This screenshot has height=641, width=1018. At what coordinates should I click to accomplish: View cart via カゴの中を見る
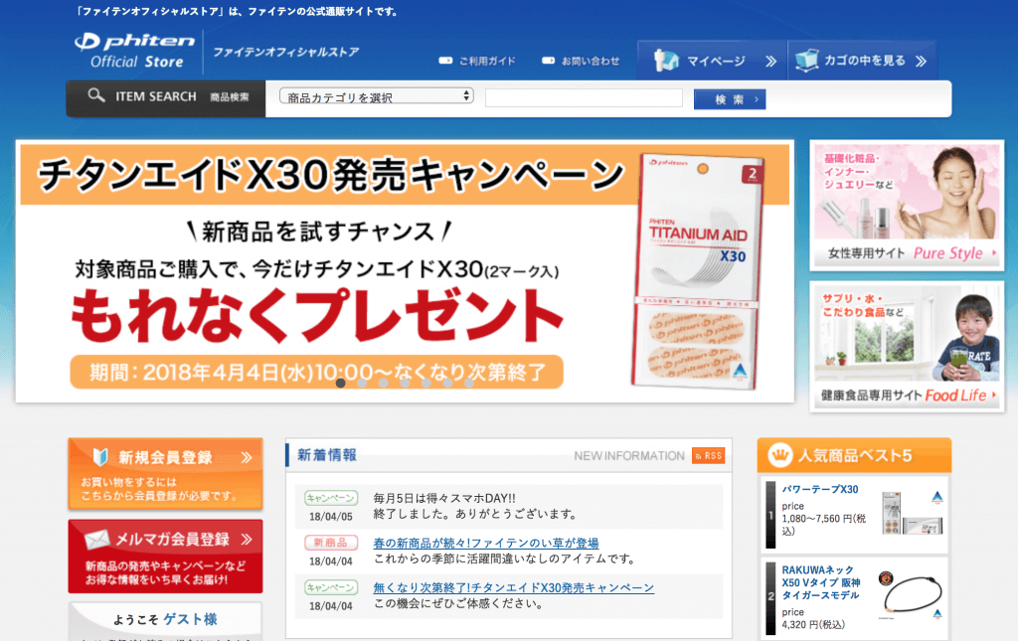coord(862,61)
